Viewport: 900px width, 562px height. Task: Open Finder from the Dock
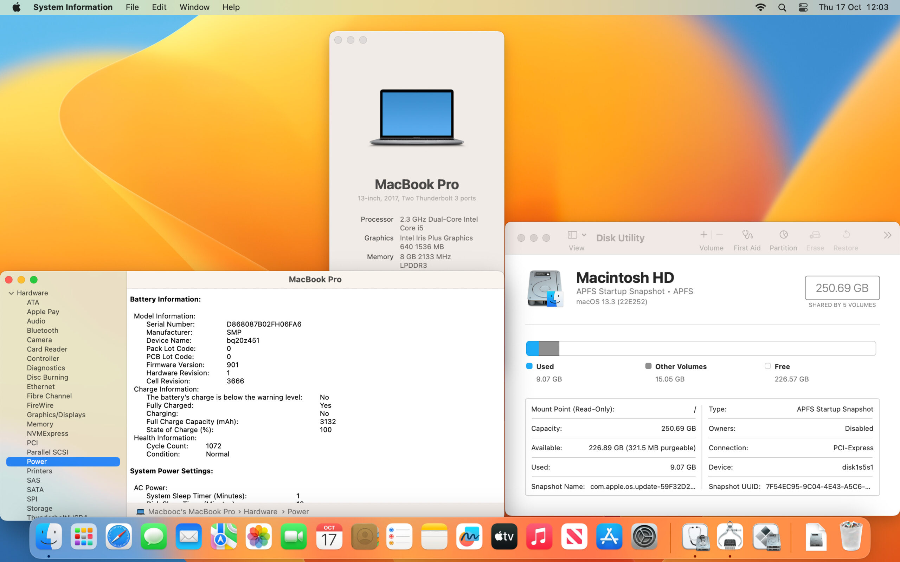pos(49,536)
